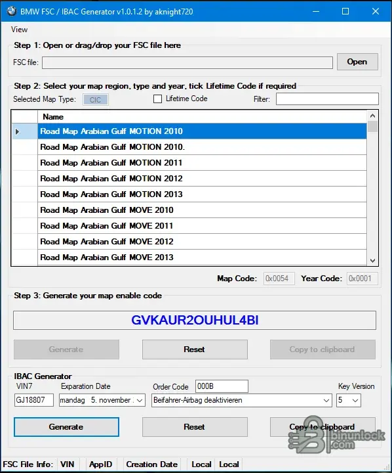Close the generator window
This screenshot has width=392, height=473.
376,11
